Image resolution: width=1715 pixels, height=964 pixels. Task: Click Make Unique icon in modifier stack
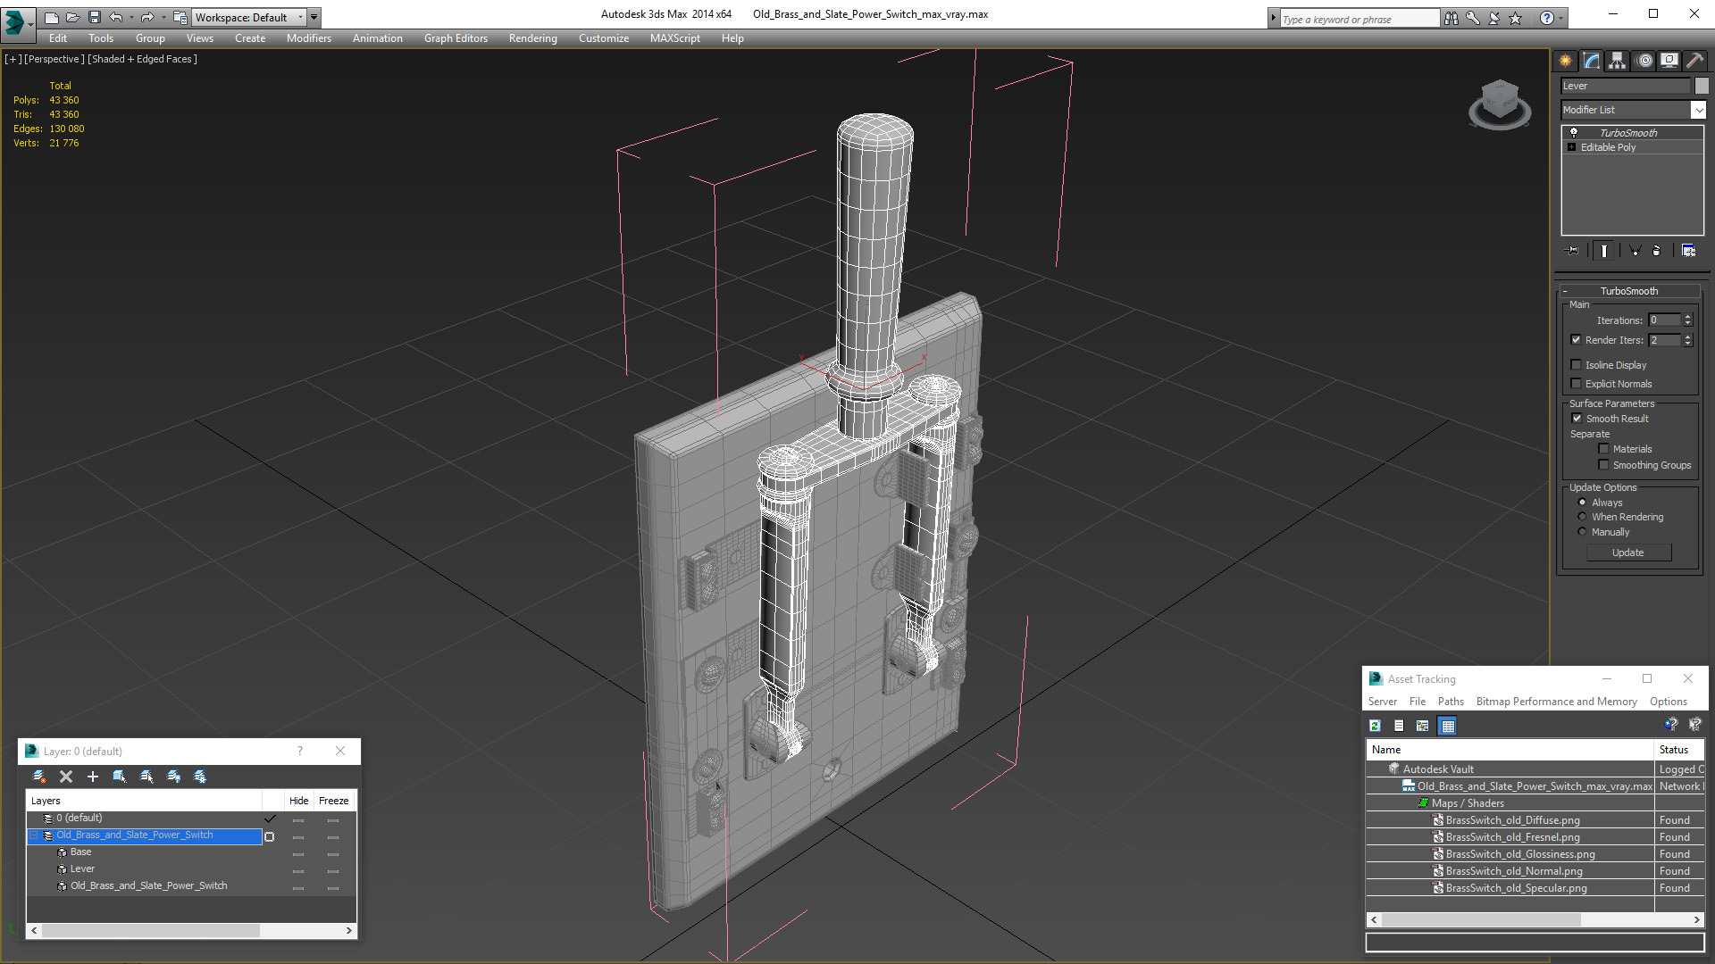pos(1635,251)
